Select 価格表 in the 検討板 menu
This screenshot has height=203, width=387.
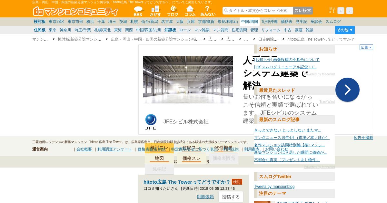[287, 22]
